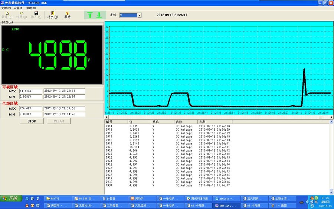Click the green up arrow icon
Viewport: 334px width, 209px height.
pos(90,15)
